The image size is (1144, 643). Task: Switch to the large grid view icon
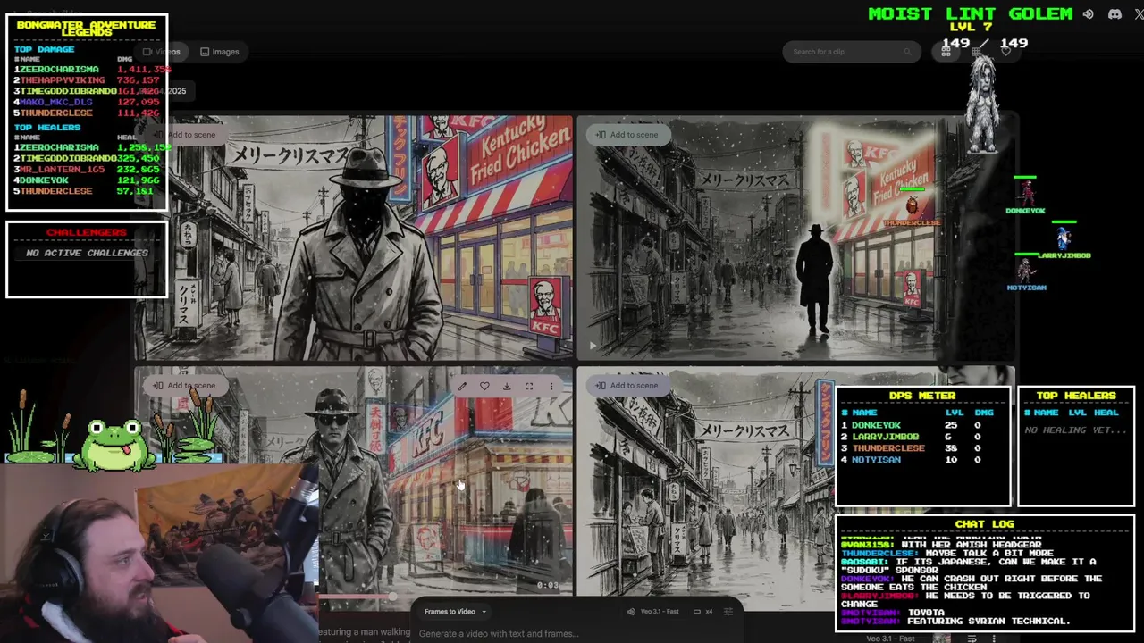point(946,52)
